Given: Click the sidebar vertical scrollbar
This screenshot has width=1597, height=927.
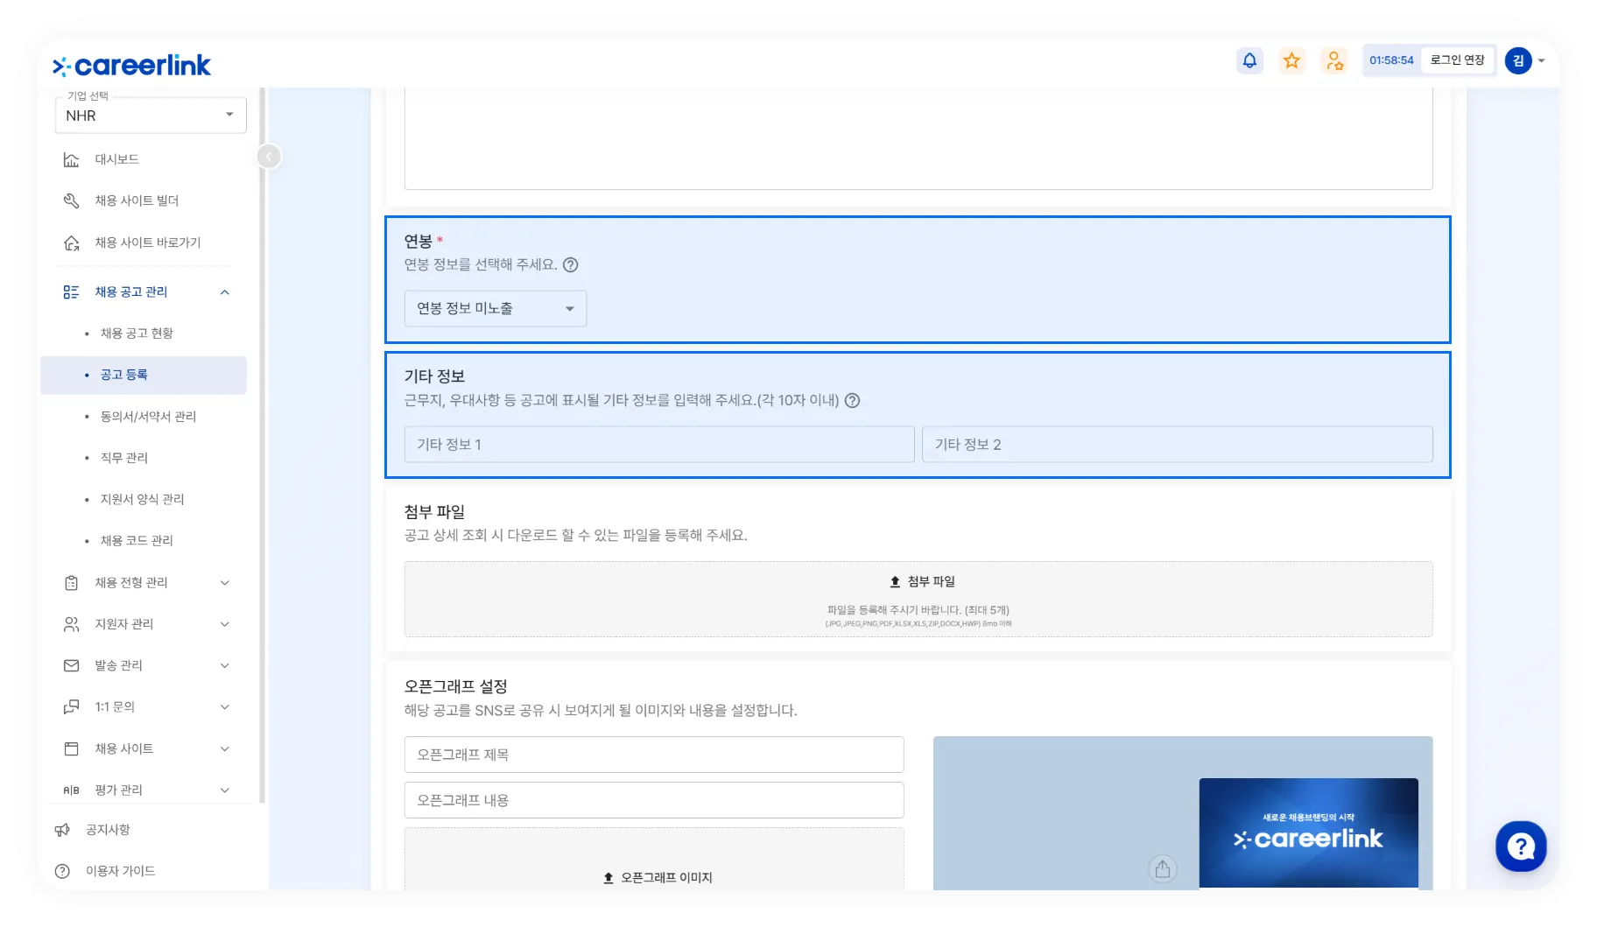Looking at the screenshot, I should pos(262,446).
